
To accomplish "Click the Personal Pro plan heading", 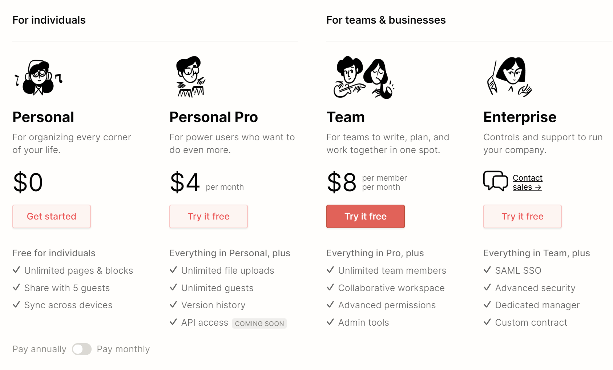I will coord(214,117).
